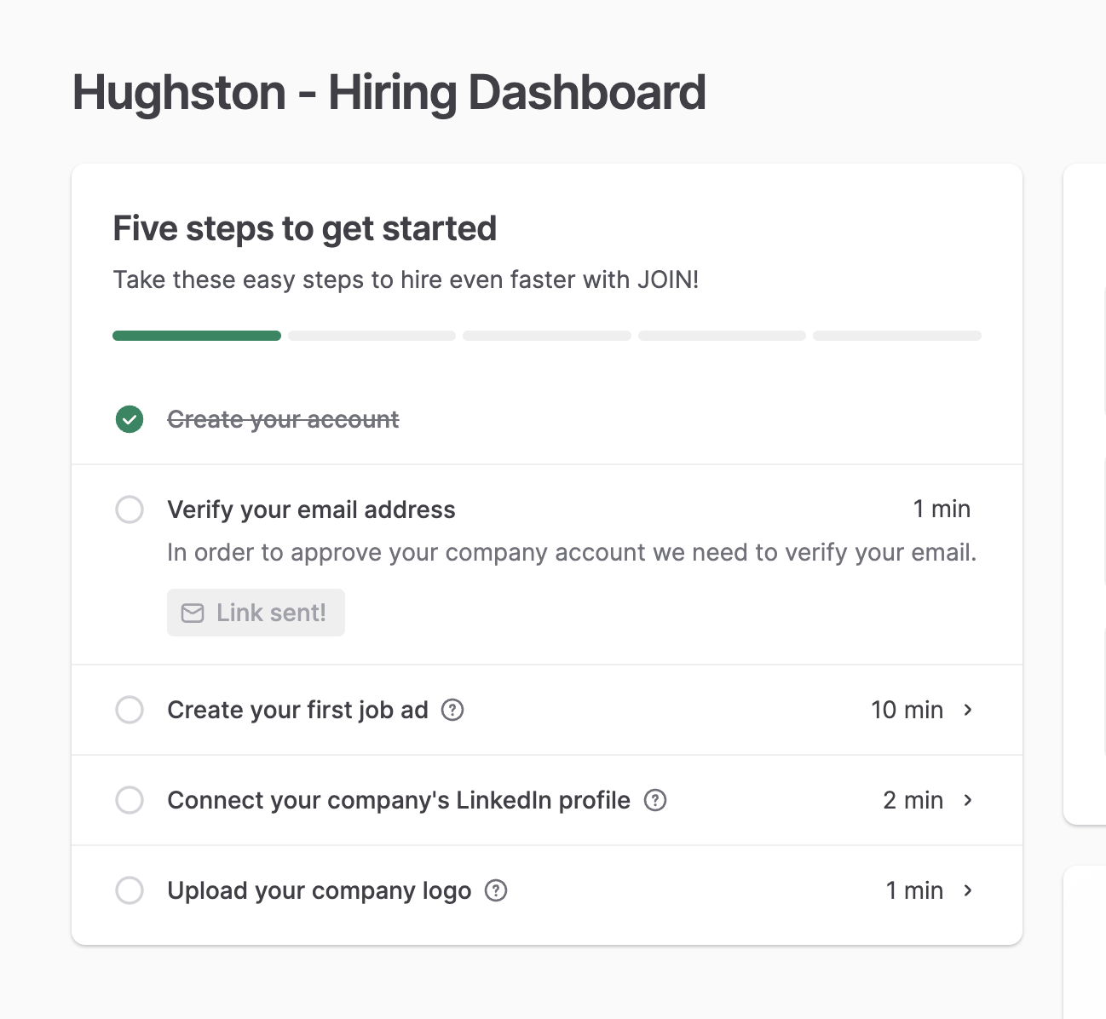
Task: Toggle the Upload your company logo circle
Action: (x=130, y=890)
